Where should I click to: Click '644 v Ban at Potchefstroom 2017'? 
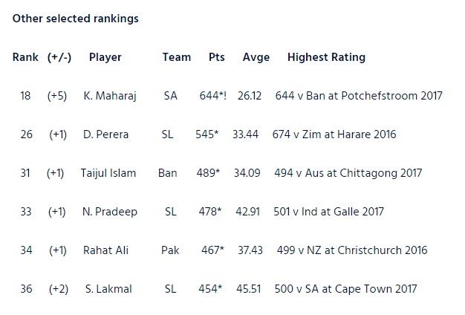[x=359, y=96]
